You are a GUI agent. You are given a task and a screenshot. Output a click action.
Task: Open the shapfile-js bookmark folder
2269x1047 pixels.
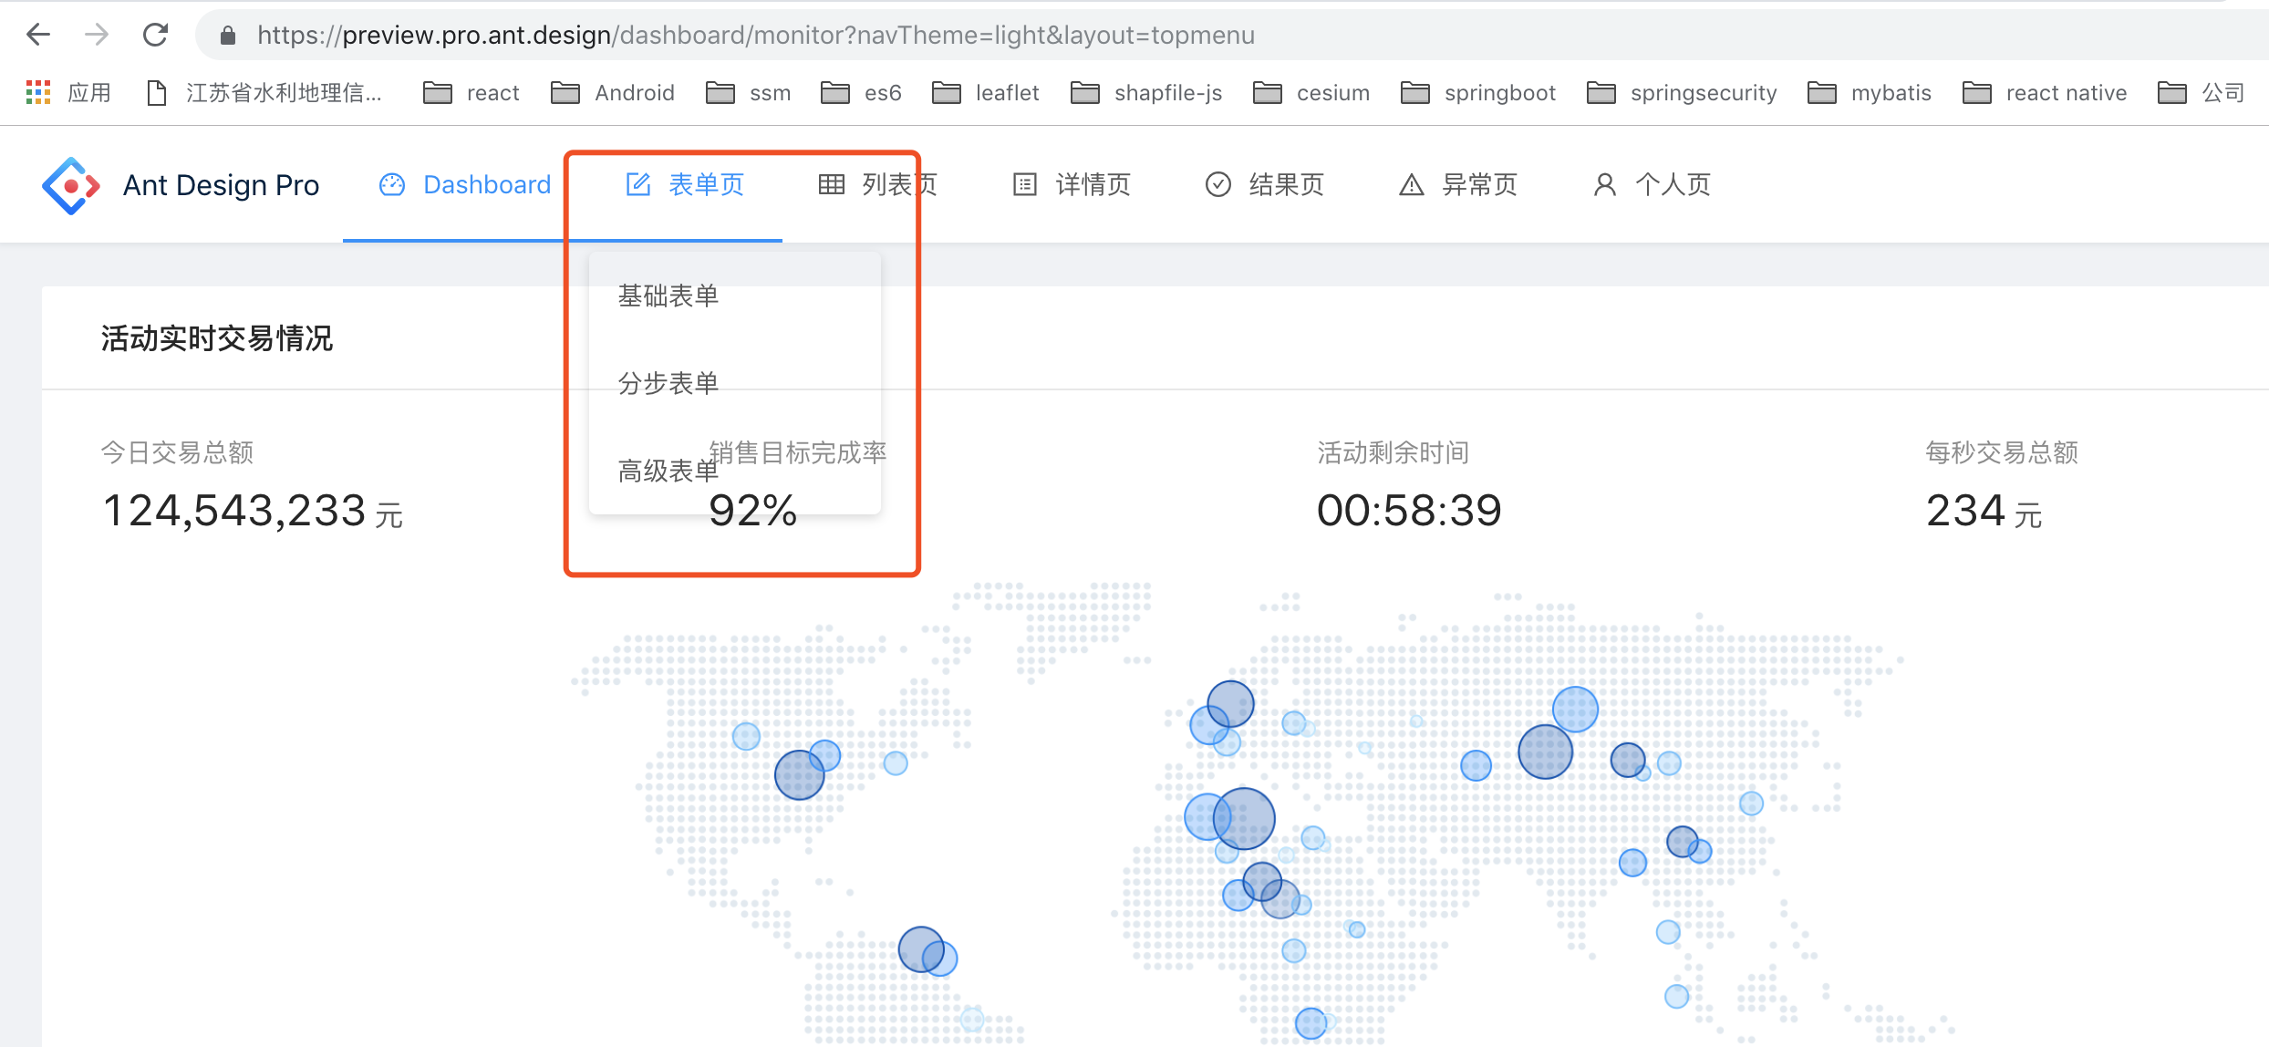1146,92
